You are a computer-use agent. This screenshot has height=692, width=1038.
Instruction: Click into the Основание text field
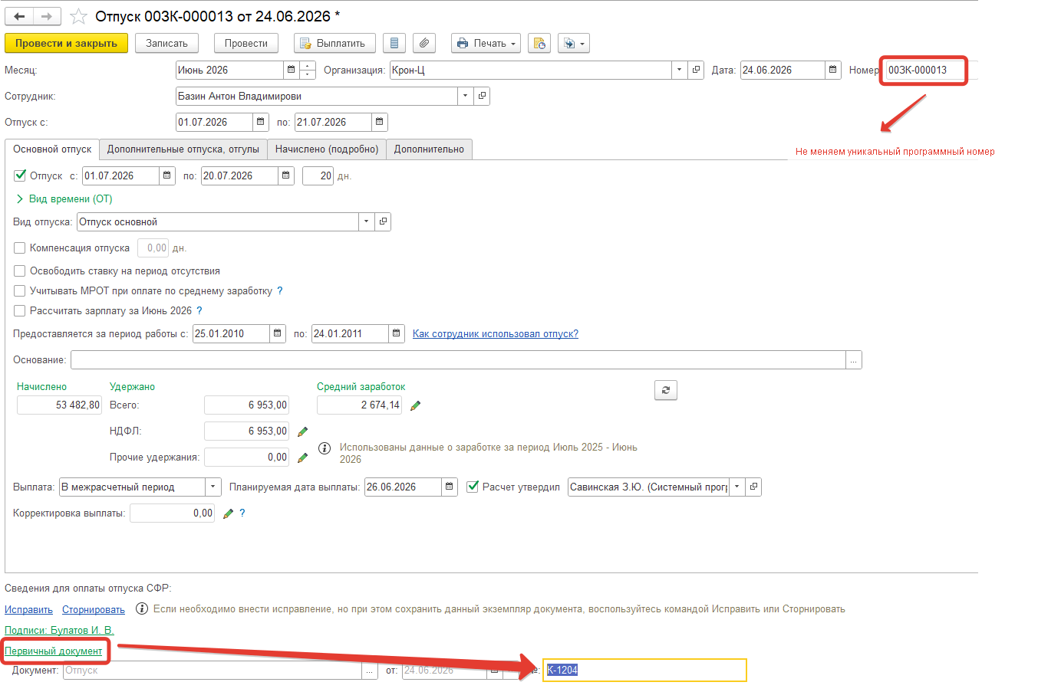[458, 359]
